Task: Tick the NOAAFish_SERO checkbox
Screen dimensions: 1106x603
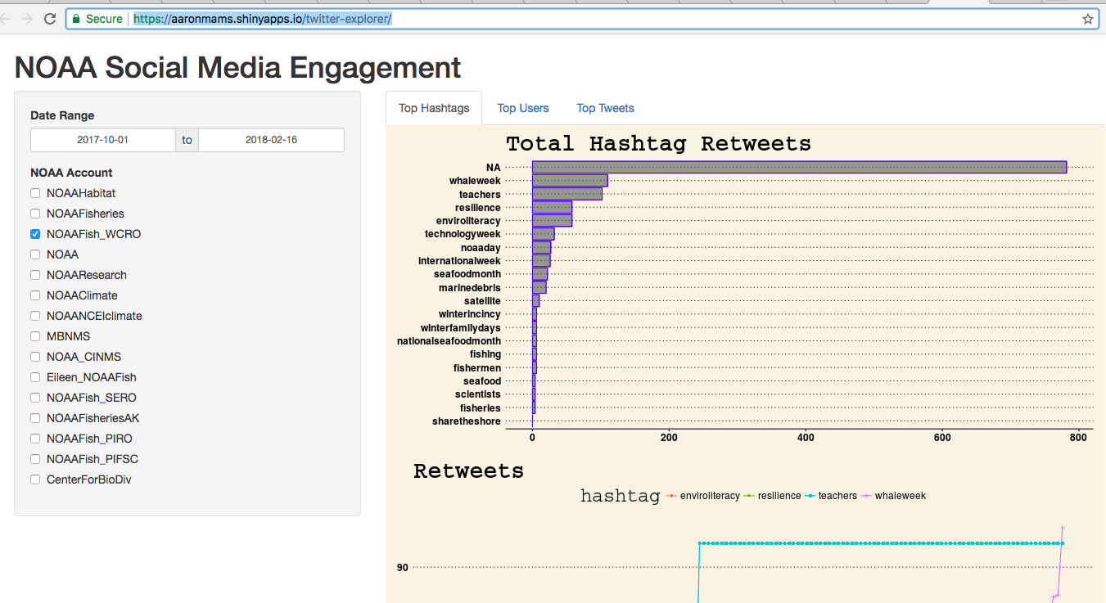Action: tap(35, 398)
